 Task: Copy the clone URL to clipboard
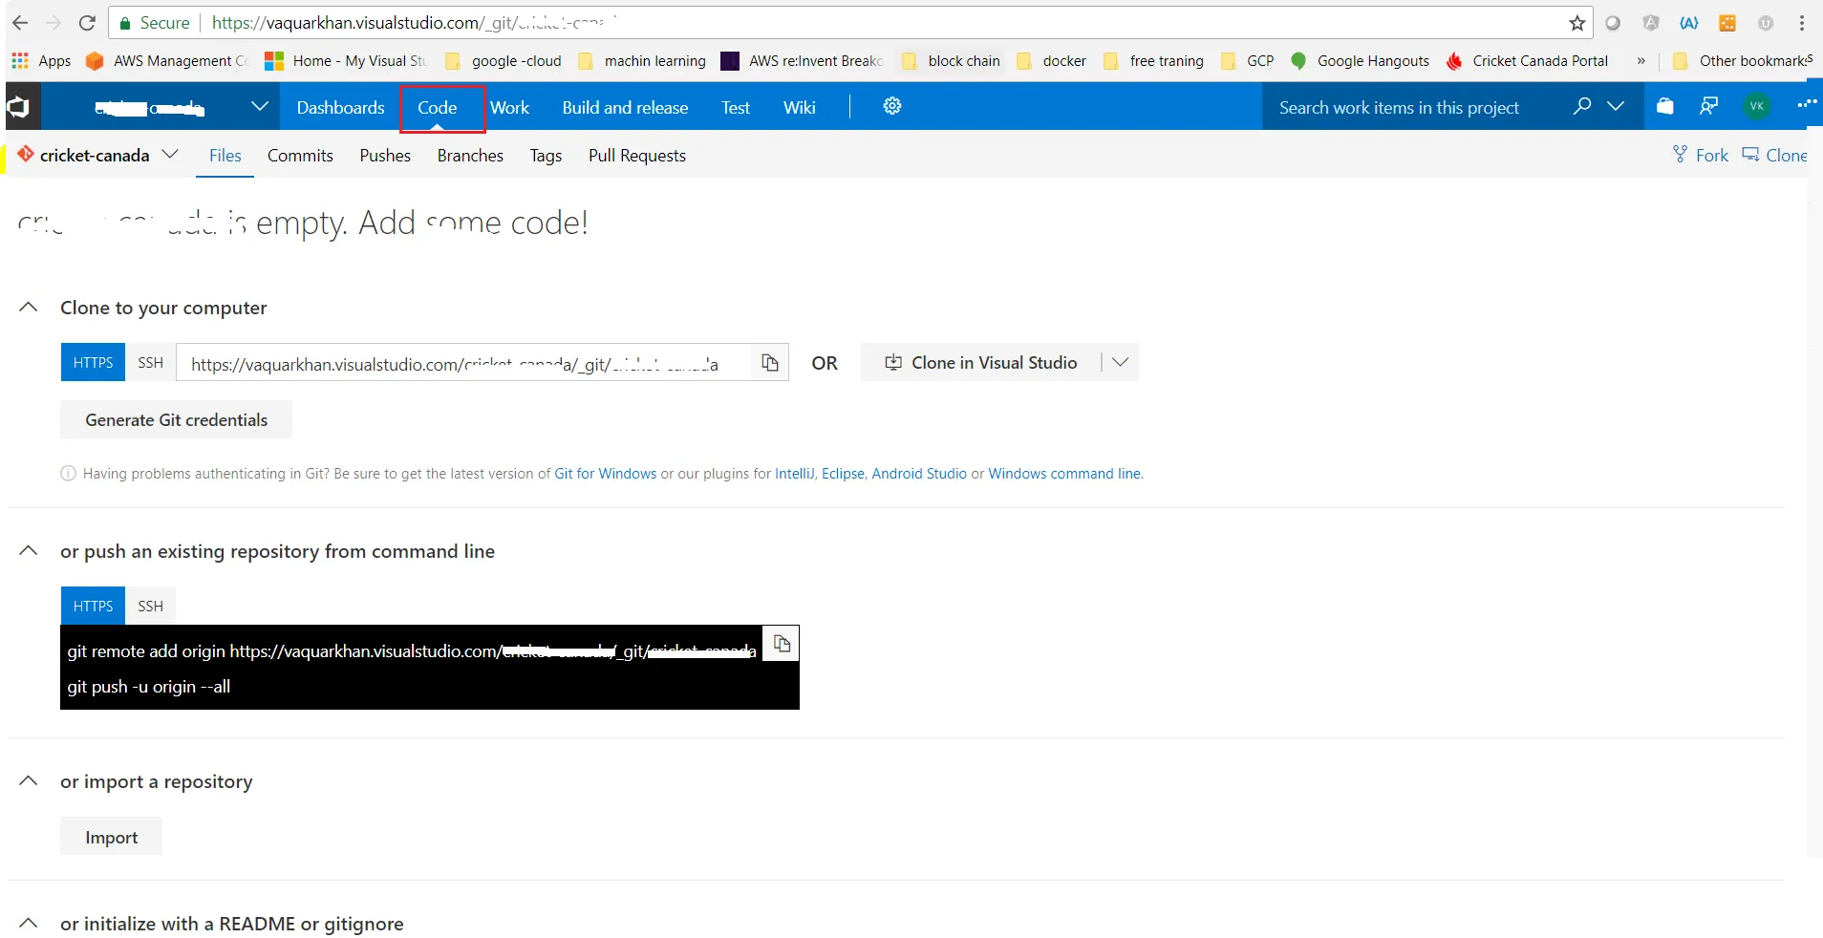point(770,363)
